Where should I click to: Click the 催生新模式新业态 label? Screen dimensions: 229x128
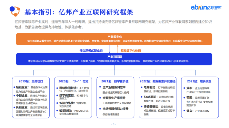pos(91,51)
